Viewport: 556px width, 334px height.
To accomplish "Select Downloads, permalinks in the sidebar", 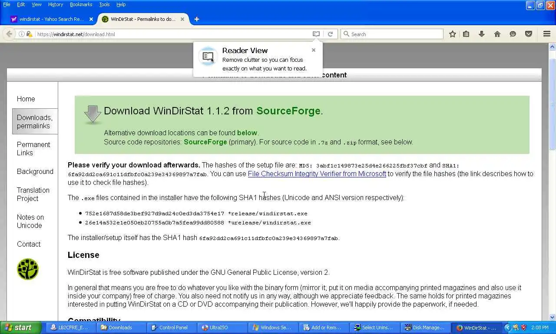I will click(x=35, y=121).
